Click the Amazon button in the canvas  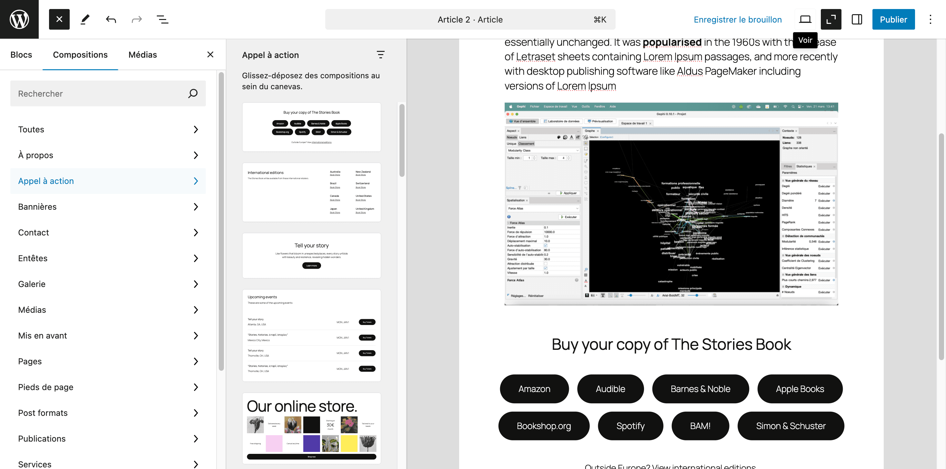[x=534, y=389]
